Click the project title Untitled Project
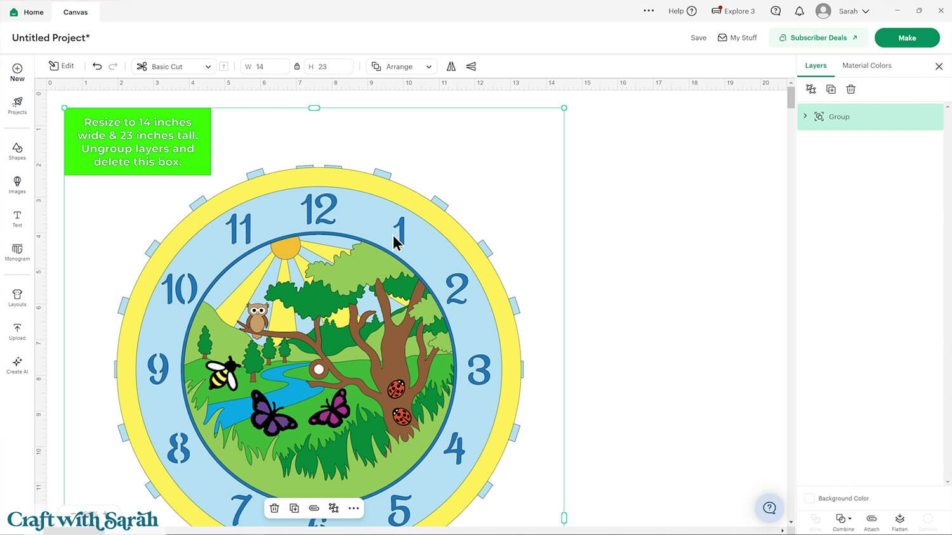The height and width of the screenshot is (535, 952). pyautogui.click(x=51, y=38)
